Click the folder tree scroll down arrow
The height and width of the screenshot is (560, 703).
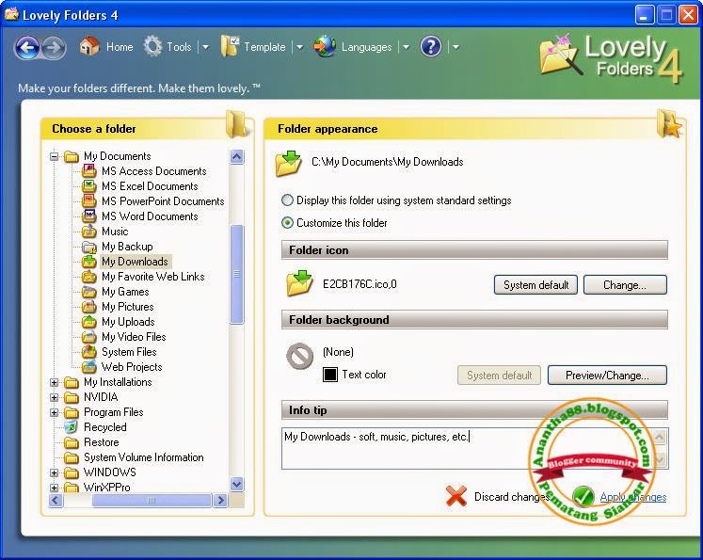tap(237, 484)
